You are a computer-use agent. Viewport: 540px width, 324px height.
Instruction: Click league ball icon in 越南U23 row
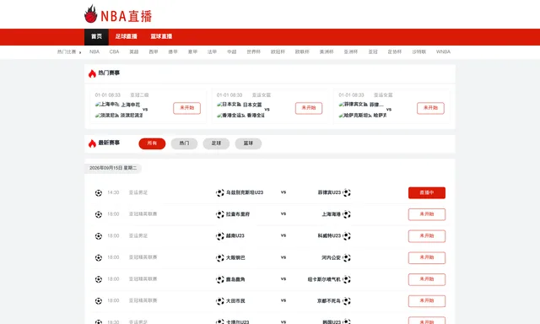pyautogui.click(x=99, y=236)
